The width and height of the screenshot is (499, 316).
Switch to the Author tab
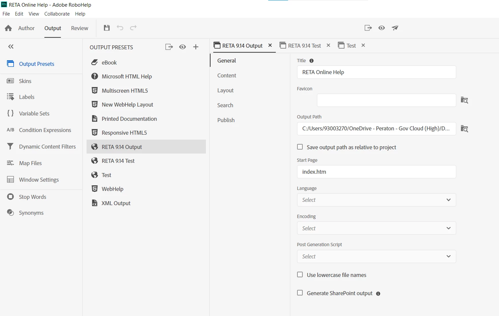(x=26, y=28)
